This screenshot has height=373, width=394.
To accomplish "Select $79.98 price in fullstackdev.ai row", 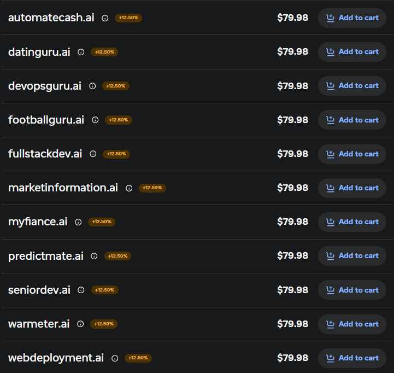I will pyautogui.click(x=293, y=154).
